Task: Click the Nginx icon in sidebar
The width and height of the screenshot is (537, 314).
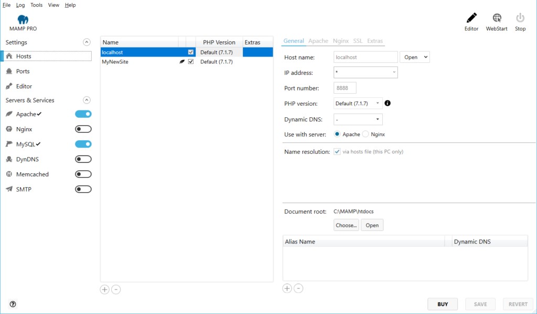Action: click(9, 129)
